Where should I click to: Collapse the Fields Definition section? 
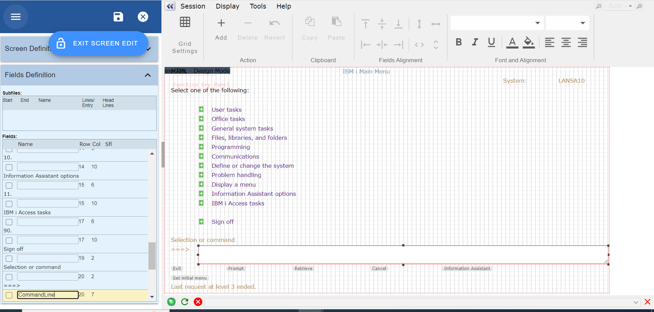(148, 75)
